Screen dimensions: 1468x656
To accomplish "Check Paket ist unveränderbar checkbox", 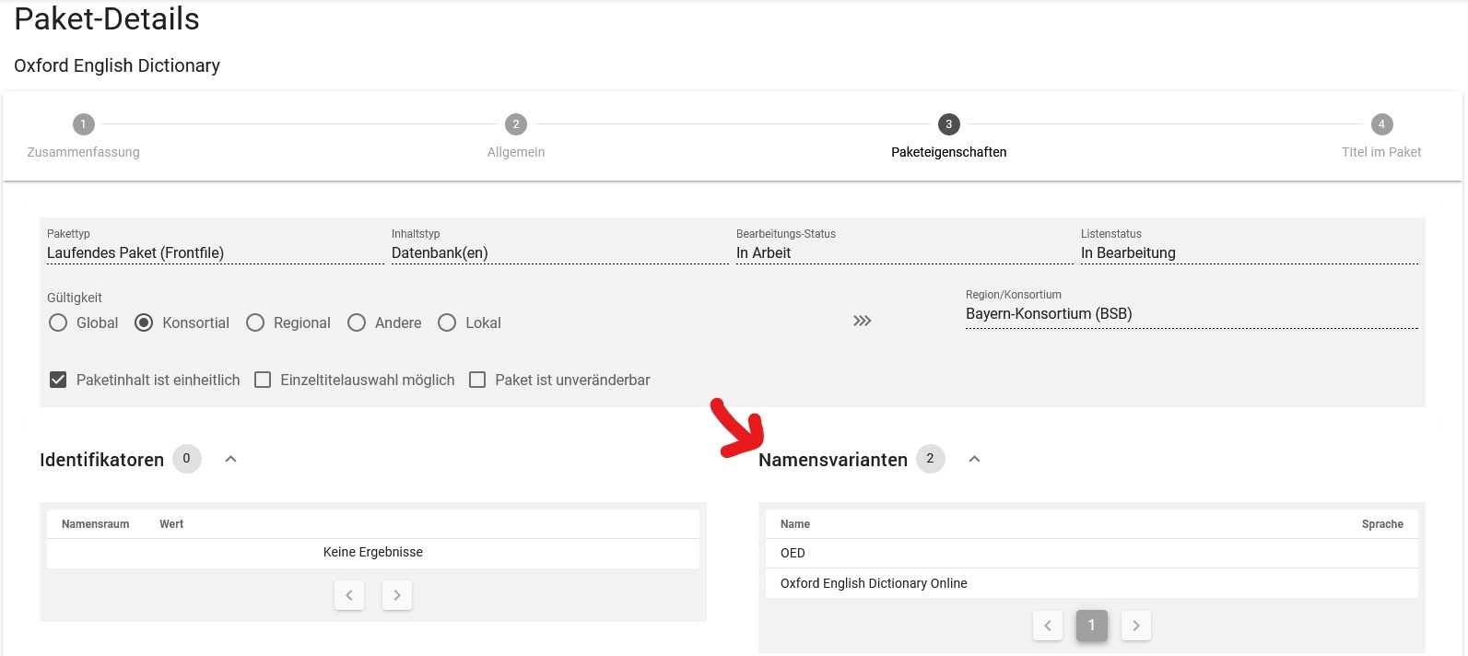I will (477, 380).
